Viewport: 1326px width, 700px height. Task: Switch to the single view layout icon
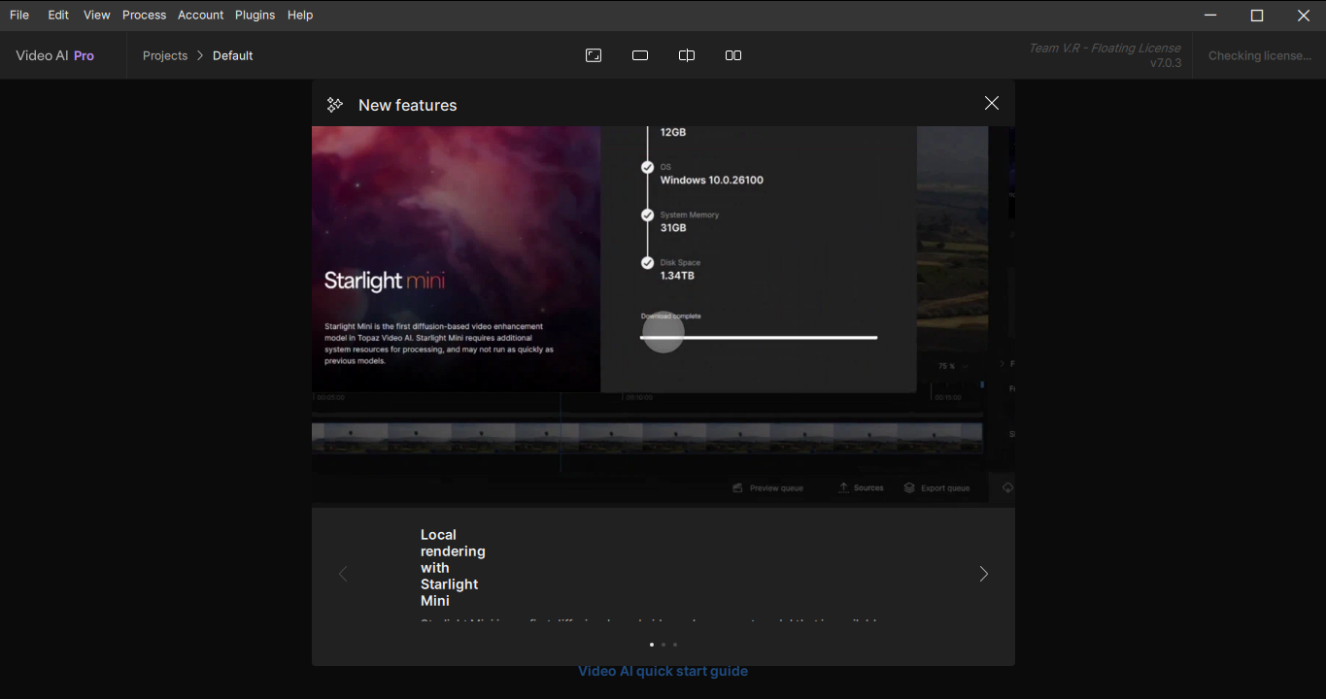click(x=640, y=55)
